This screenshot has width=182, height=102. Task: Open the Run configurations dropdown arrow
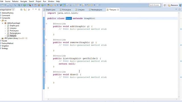(x=27, y=5)
